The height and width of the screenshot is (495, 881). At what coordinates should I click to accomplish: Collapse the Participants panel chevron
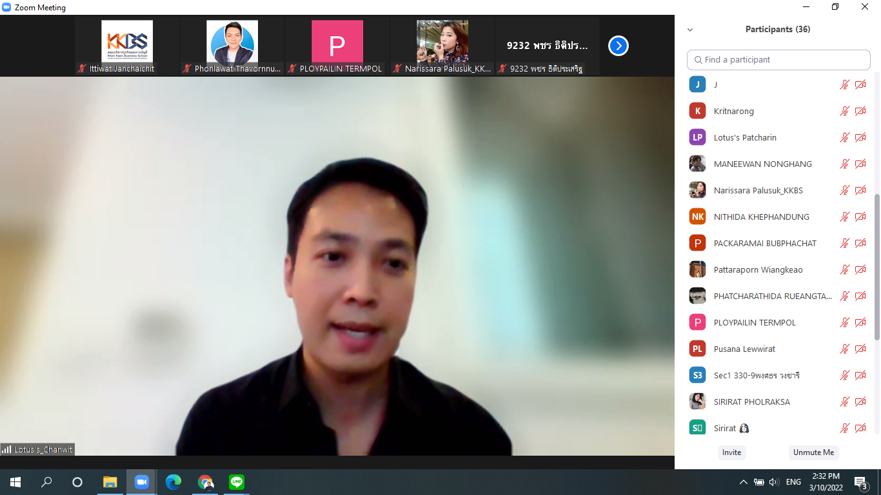[690, 30]
